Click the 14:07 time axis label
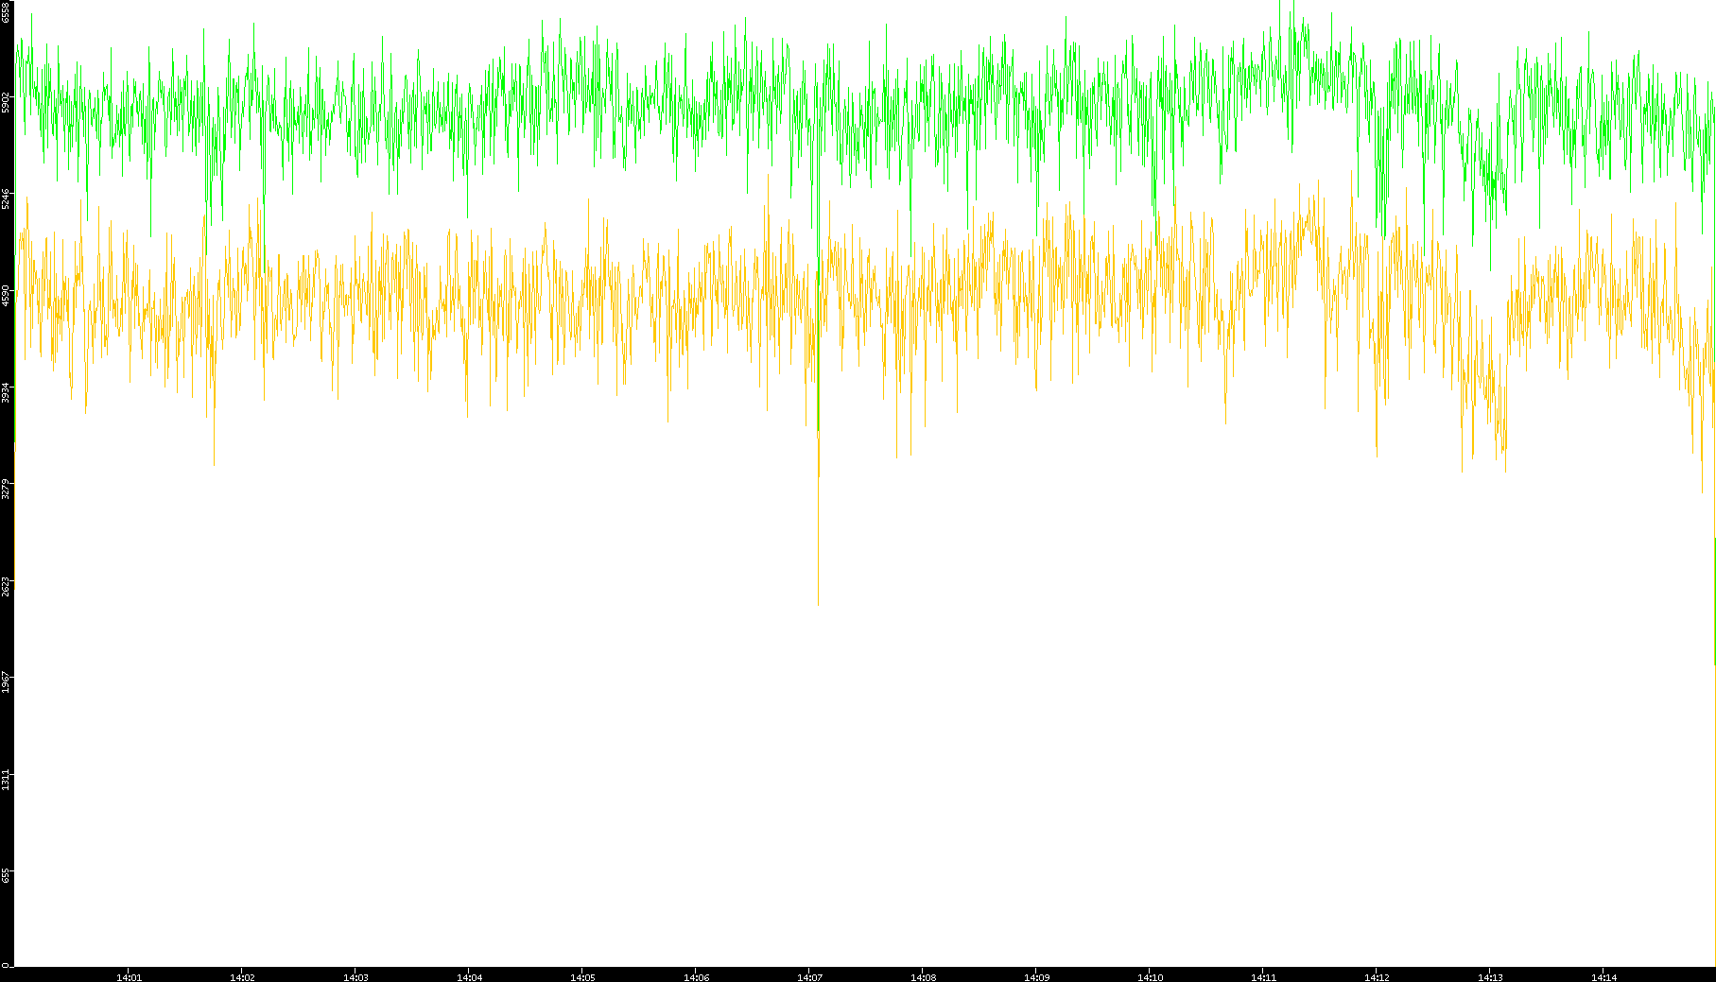Screen dimensions: 1716x982 (x=809, y=976)
